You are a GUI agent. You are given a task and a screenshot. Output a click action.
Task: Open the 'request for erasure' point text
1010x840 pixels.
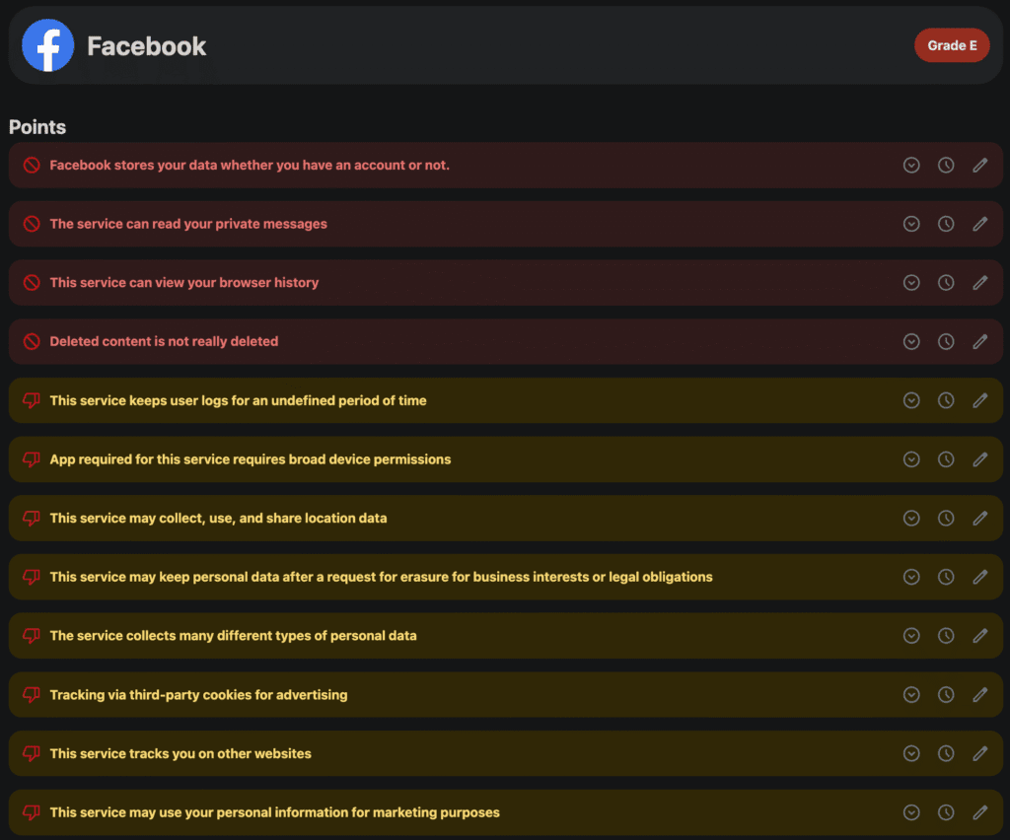coord(381,577)
